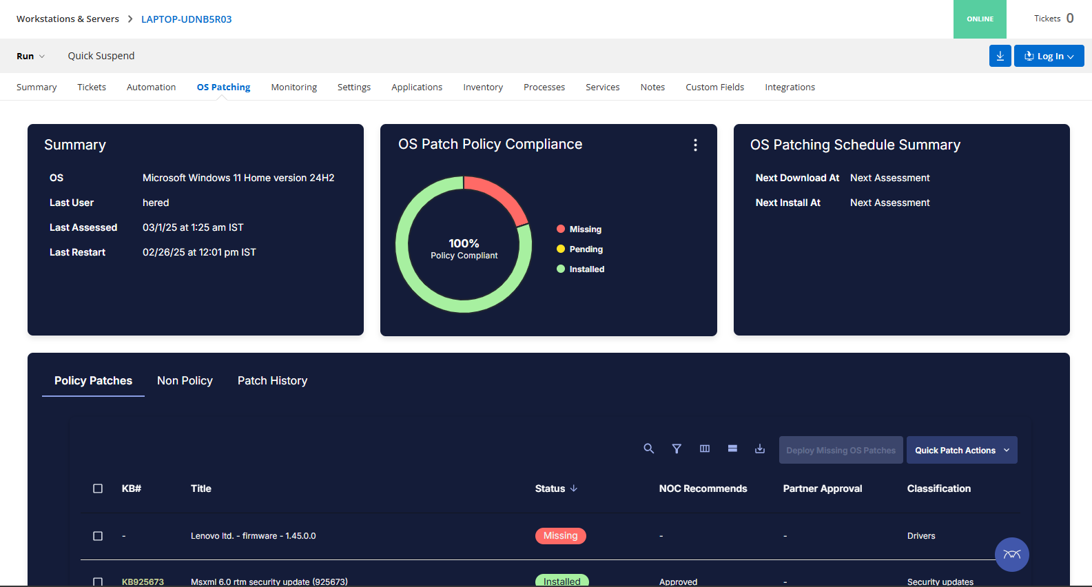
Task: Click Quick Suspend
Action: pyautogui.click(x=101, y=56)
